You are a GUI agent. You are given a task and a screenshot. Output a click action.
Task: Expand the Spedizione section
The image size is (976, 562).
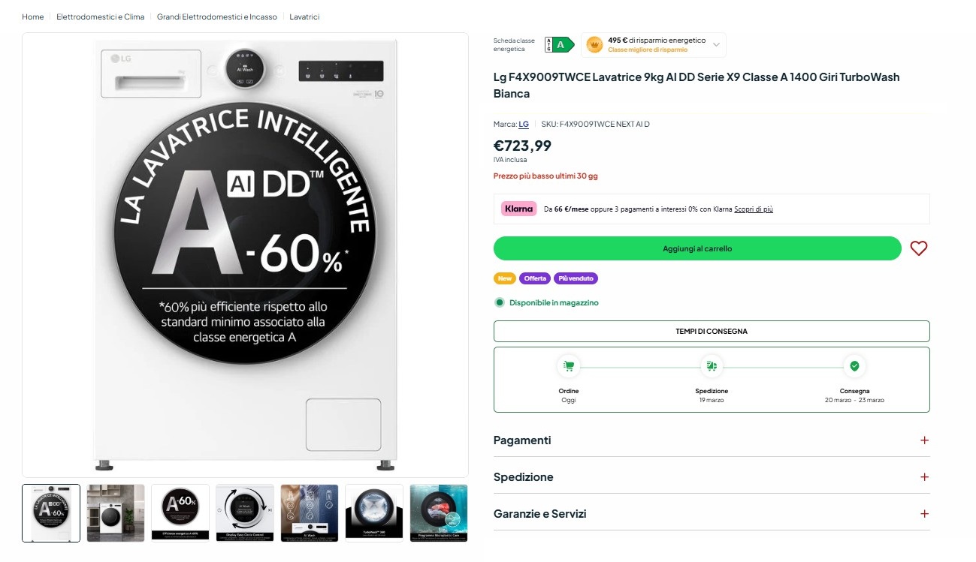click(x=712, y=477)
